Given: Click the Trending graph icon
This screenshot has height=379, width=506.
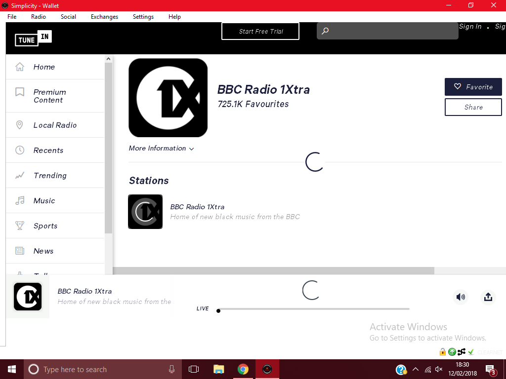Looking at the screenshot, I should [x=20, y=175].
